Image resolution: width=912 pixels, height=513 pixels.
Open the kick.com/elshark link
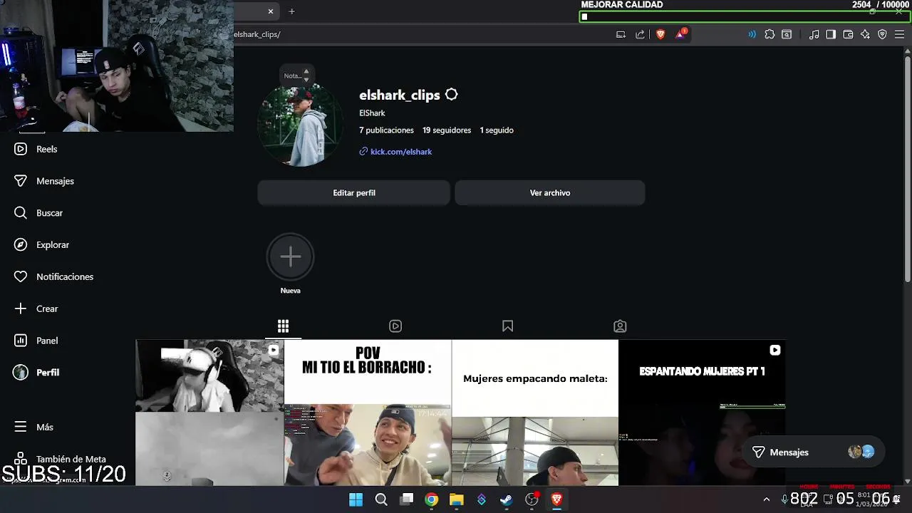(x=401, y=152)
